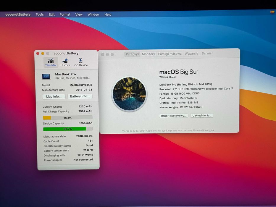The image size is (276, 207).
Task: Click the Big Sur circular artwork
Action: [x=129, y=94]
